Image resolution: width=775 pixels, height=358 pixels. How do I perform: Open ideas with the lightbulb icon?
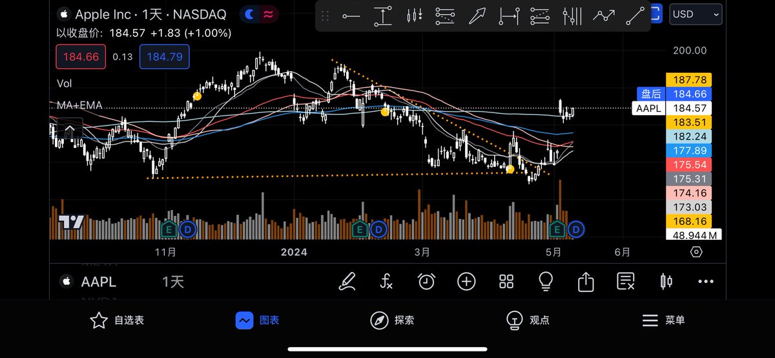[x=546, y=281]
